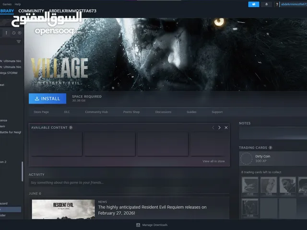Open the Dirty Coin badge entry
The width and height of the screenshot is (307, 230).
point(273,159)
